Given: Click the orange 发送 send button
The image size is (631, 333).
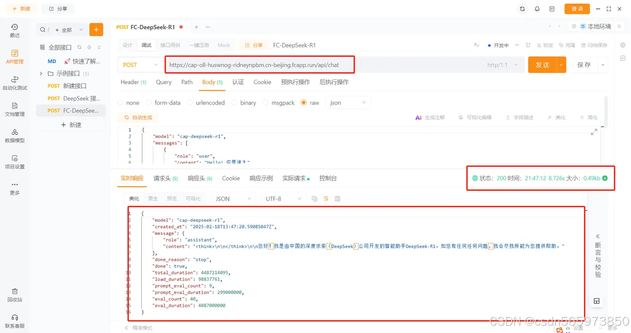Looking at the screenshot, I should [x=542, y=65].
